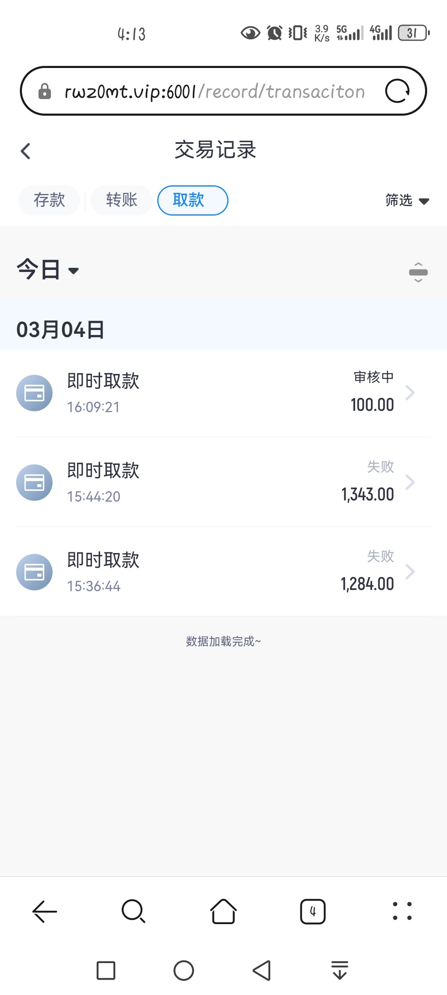Viewport: 447px width, 995px height.
Task: Open the 筛选 filter dropdown
Action: click(407, 201)
